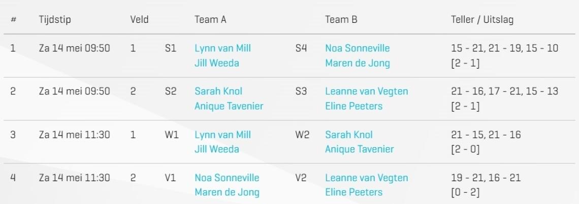This screenshot has height=204, width=579.
Task: Click the Teller / Uitslag column header
Action: (482, 20)
